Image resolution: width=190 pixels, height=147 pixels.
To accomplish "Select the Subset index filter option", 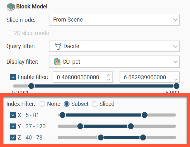I will tap(67, 104).
